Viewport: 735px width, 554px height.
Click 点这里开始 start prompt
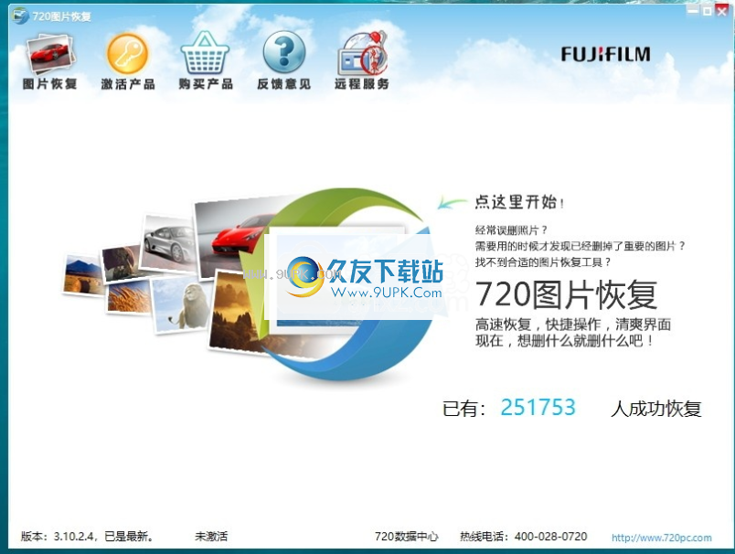519,202
